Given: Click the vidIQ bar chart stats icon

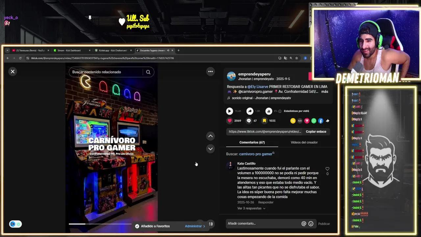Looking at the screenshot, I should (269, 111).
